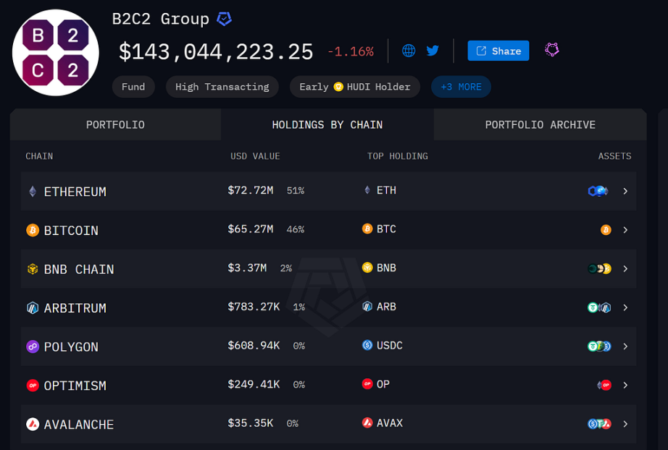Viewport: 668px width, 450px height.
Task: Expand the +3 MORE tags
Action: pyautogui.click(x=461, y=87)
